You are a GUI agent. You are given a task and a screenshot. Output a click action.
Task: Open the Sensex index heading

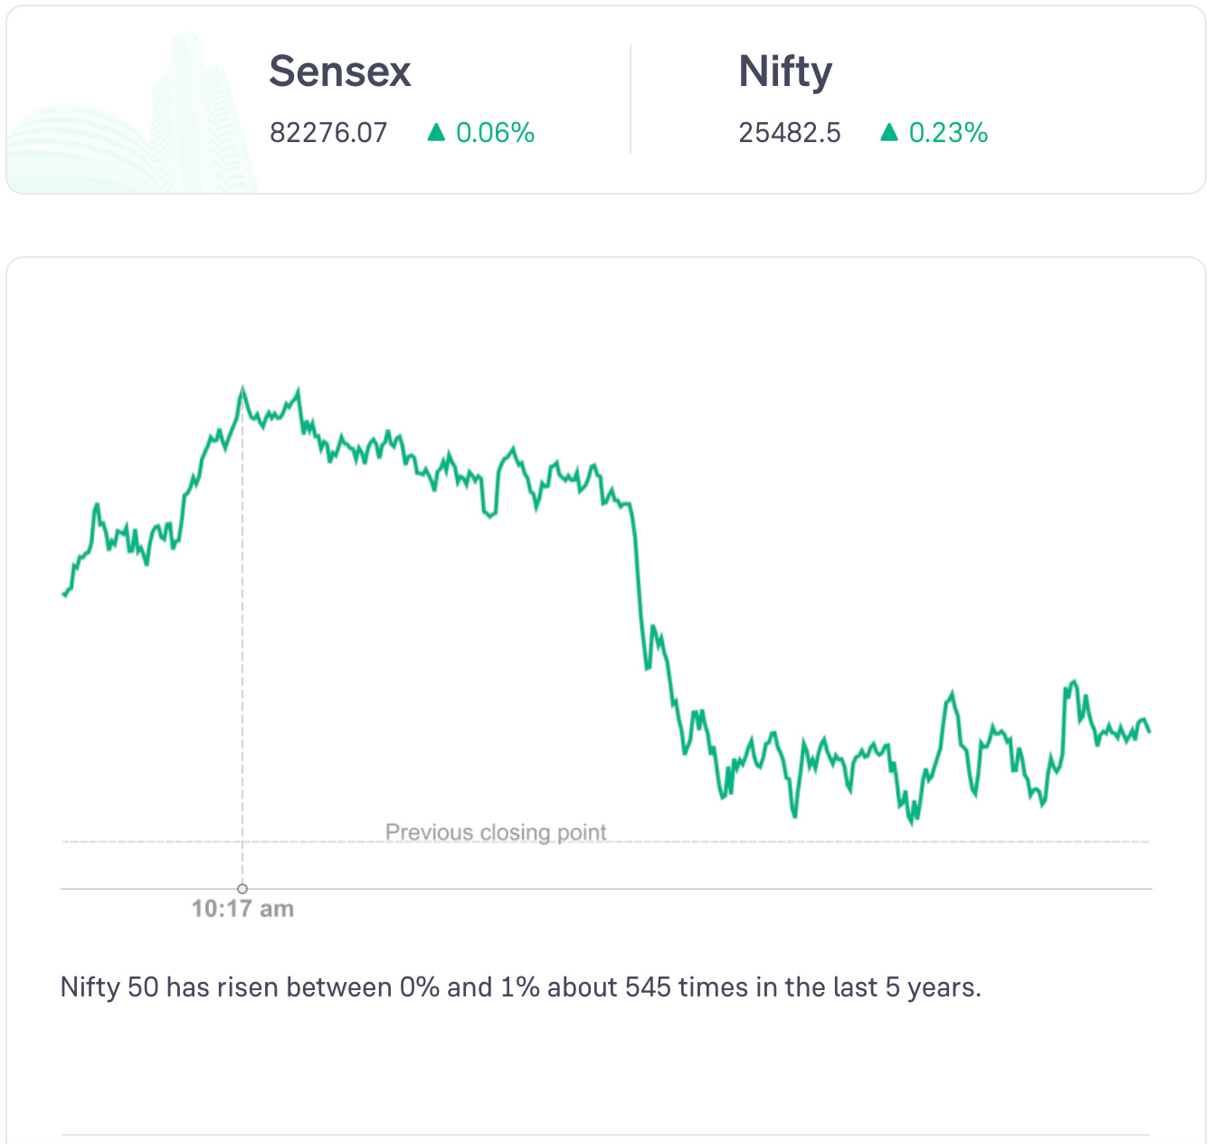coord(340,71)
